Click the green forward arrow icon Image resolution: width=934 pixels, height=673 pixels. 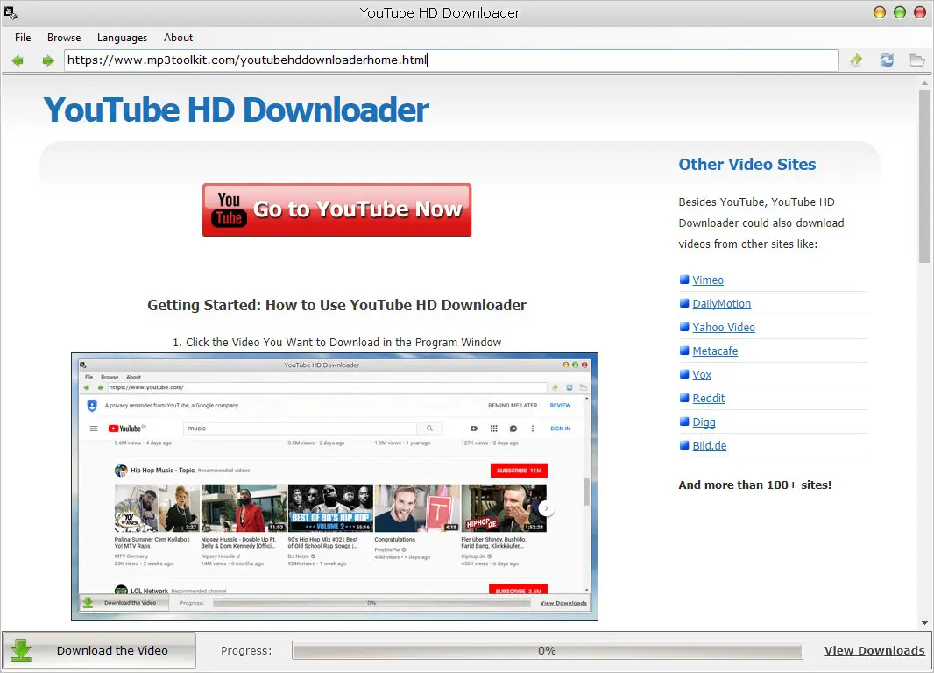click(x=47, y=60)
